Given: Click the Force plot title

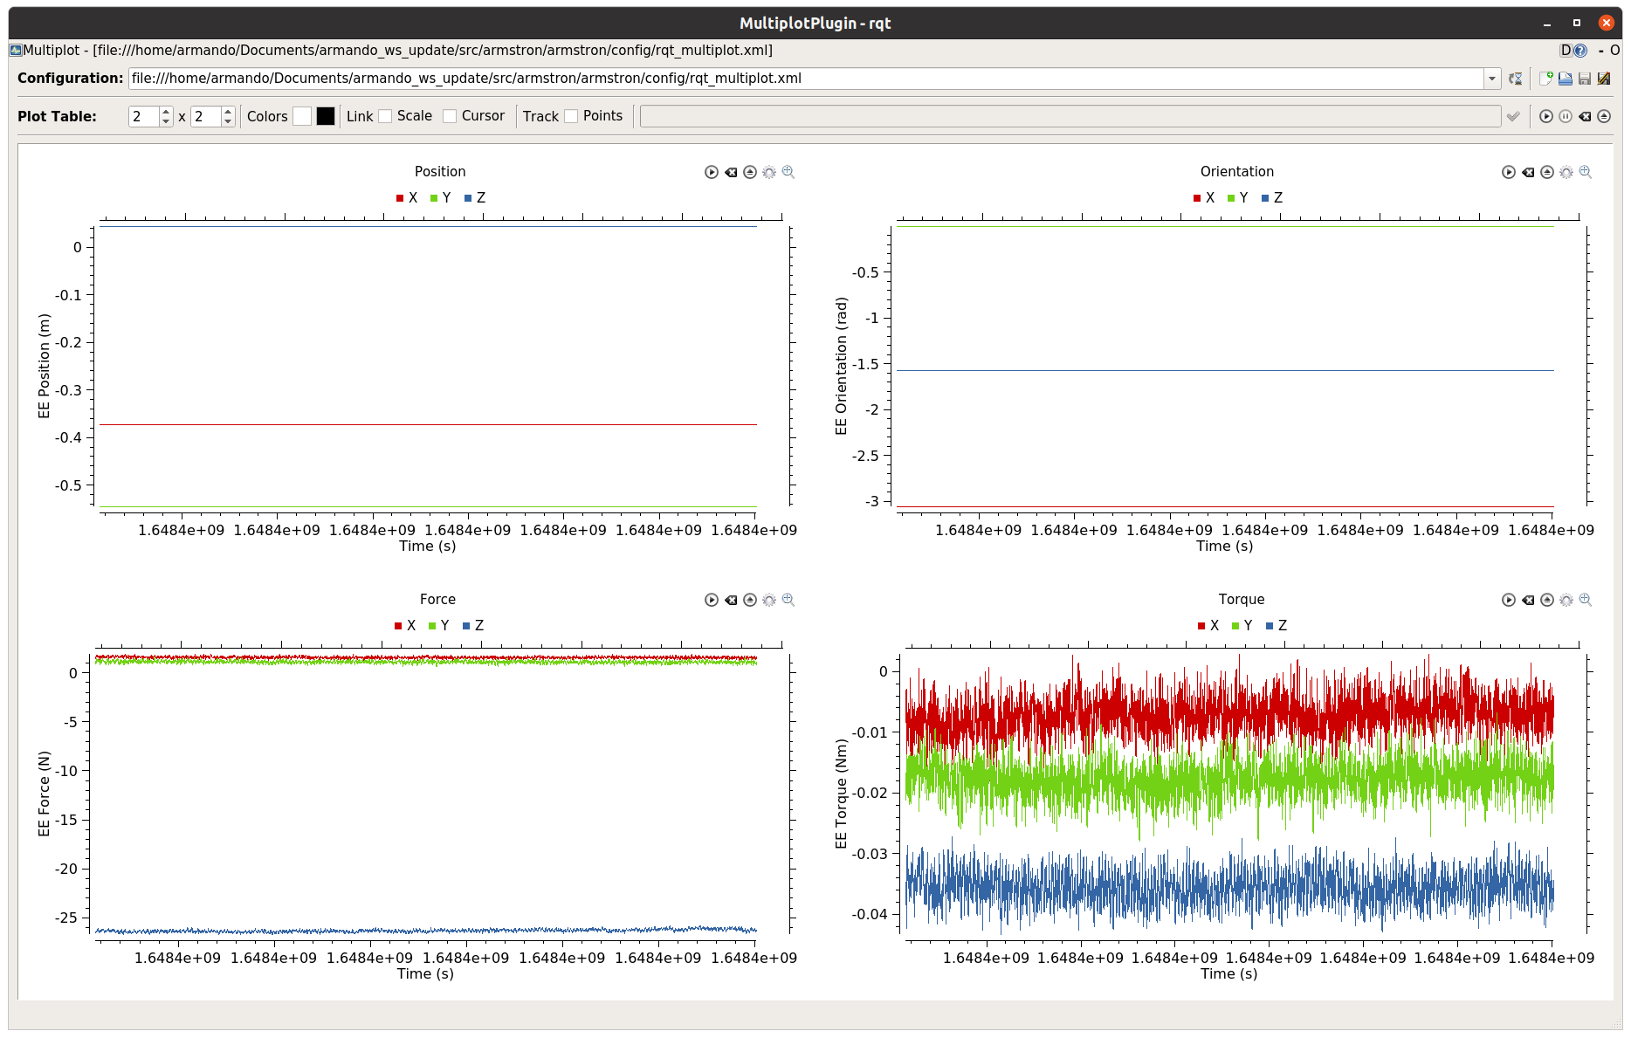Looking at the screenshot, I should pos(437,600).
